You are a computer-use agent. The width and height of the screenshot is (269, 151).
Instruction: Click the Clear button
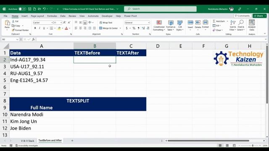(218, 30)
